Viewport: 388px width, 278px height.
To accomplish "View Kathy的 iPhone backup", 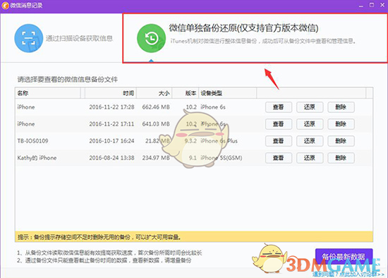I will 279,157.
